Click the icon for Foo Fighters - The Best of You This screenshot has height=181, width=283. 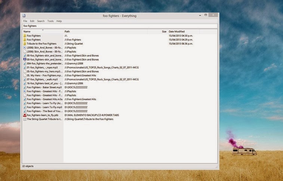pos(25,111)
